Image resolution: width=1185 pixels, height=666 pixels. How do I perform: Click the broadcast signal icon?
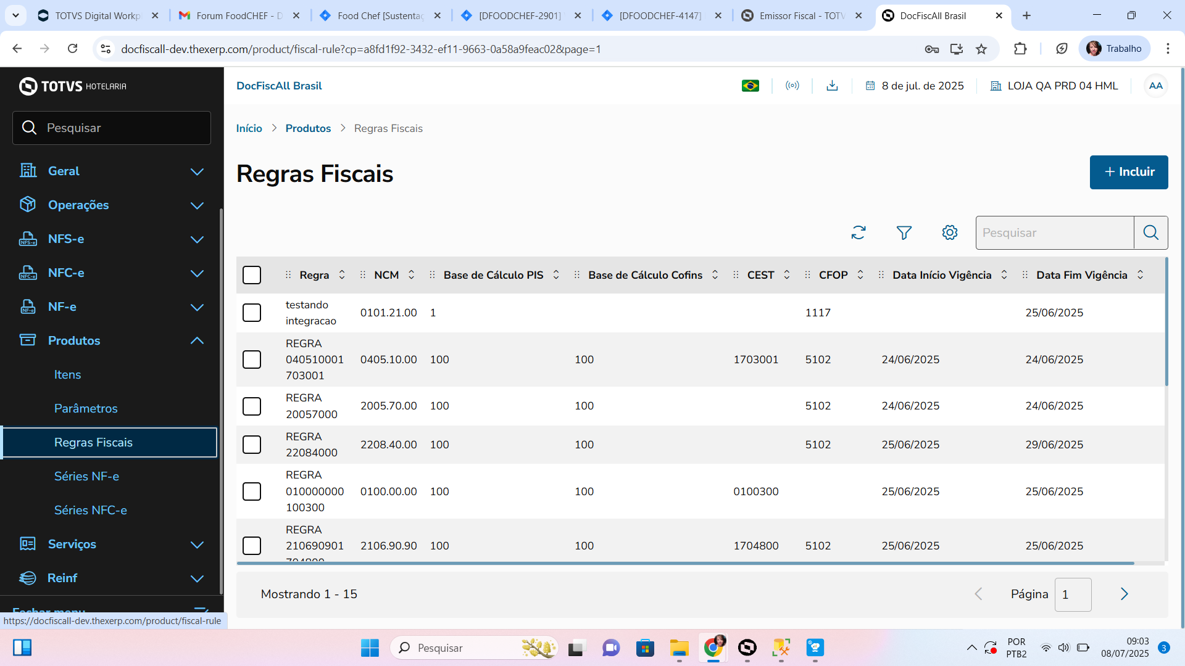[x=792, y=86]
